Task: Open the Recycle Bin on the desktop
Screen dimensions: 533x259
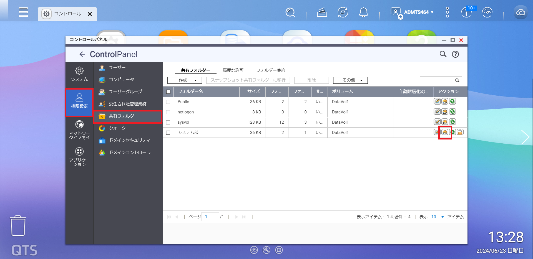Action: 18,226
